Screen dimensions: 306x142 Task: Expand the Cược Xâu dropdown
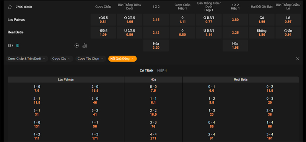click(x=62, y=59)
